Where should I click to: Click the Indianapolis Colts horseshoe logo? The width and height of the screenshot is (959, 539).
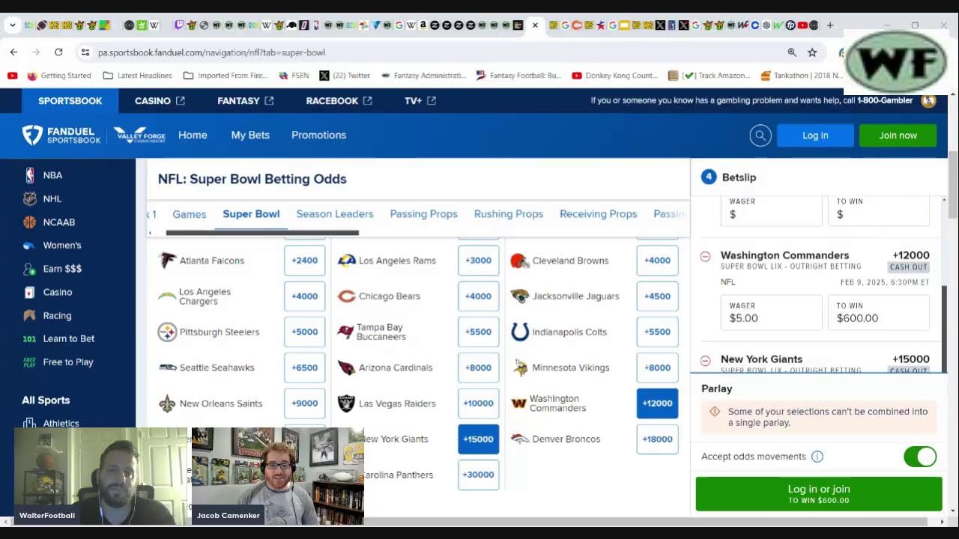click(520, 332)
